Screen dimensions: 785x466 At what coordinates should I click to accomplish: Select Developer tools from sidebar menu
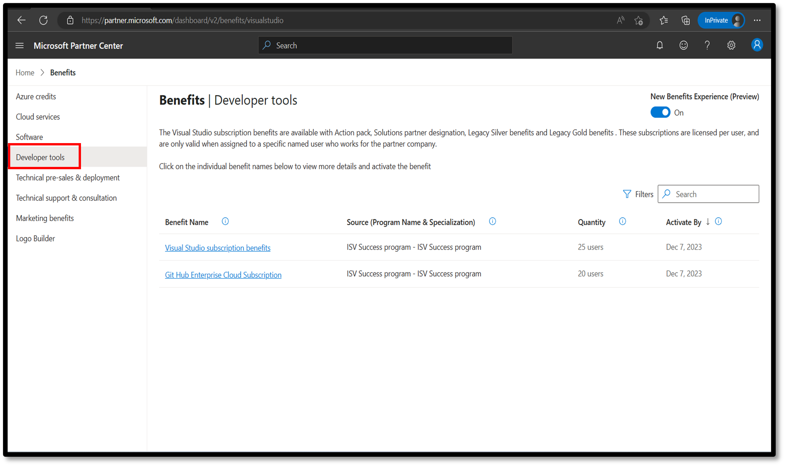pos(40,157)
